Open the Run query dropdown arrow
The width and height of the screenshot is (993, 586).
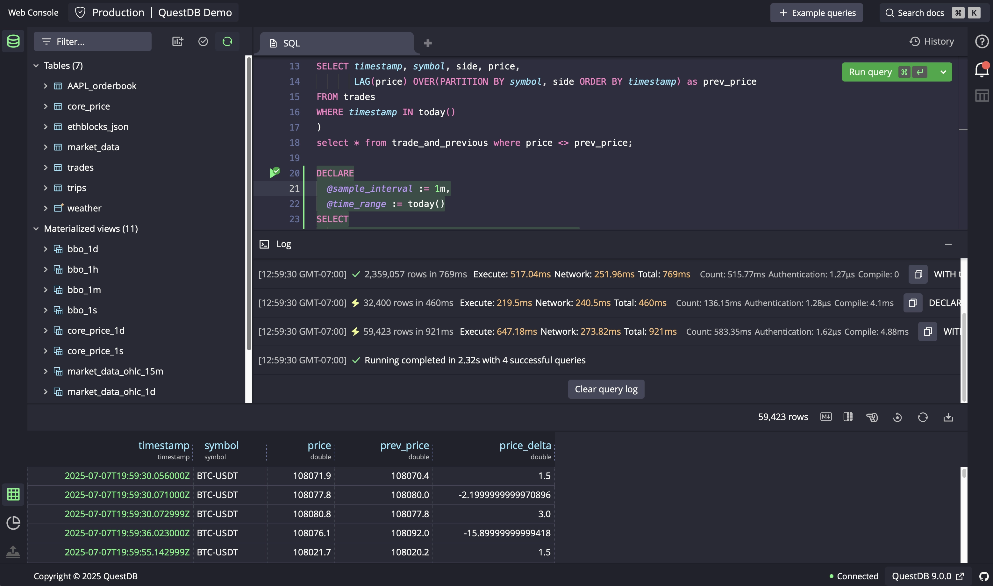pos(943,72)
